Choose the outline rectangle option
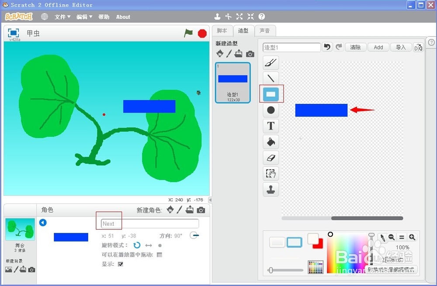The height and width of the screenshot is (286, 437). click(x=294, y=242)
